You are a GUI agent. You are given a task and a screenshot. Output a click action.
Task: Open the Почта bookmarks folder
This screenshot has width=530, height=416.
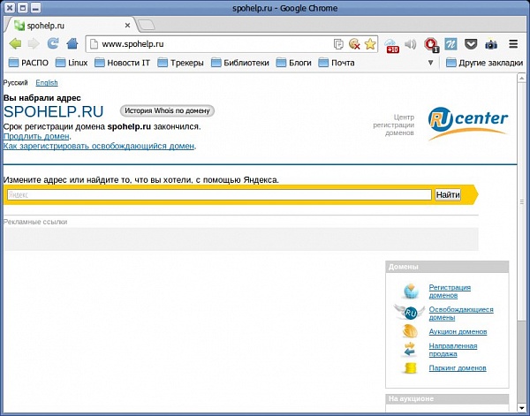[x=337, y=63]
